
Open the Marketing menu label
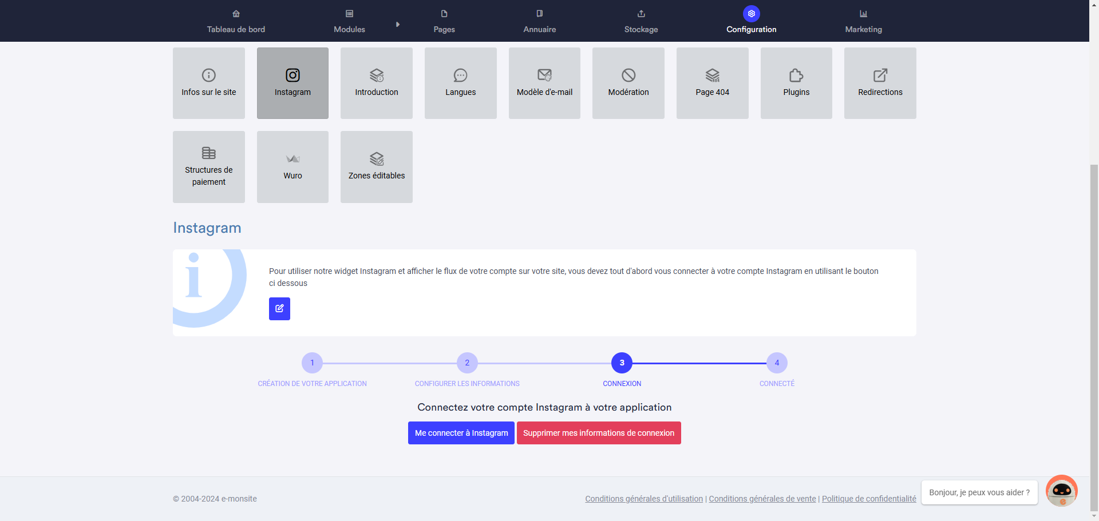(x=864, y=29)
